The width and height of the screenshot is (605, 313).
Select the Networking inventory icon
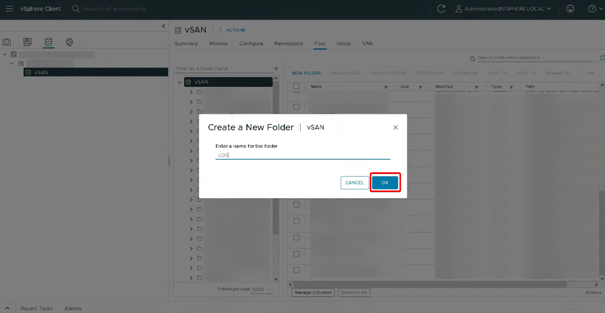pyautogui.click(x=69, y=42)
